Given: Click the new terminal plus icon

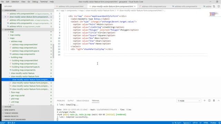Looking at the screenshot, I should point(204,101).
